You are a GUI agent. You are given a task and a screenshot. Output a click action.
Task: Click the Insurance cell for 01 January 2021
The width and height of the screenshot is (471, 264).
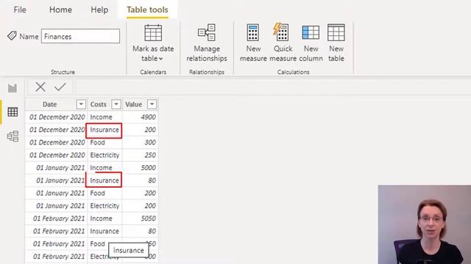click(104, 180)
